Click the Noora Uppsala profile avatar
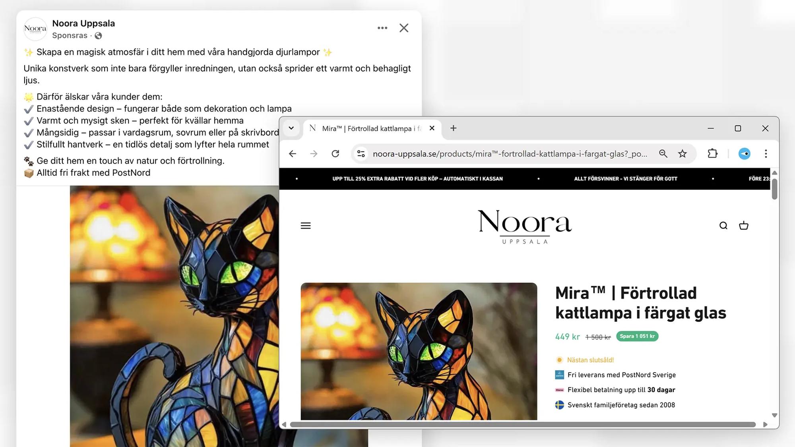 pos(35,29)
